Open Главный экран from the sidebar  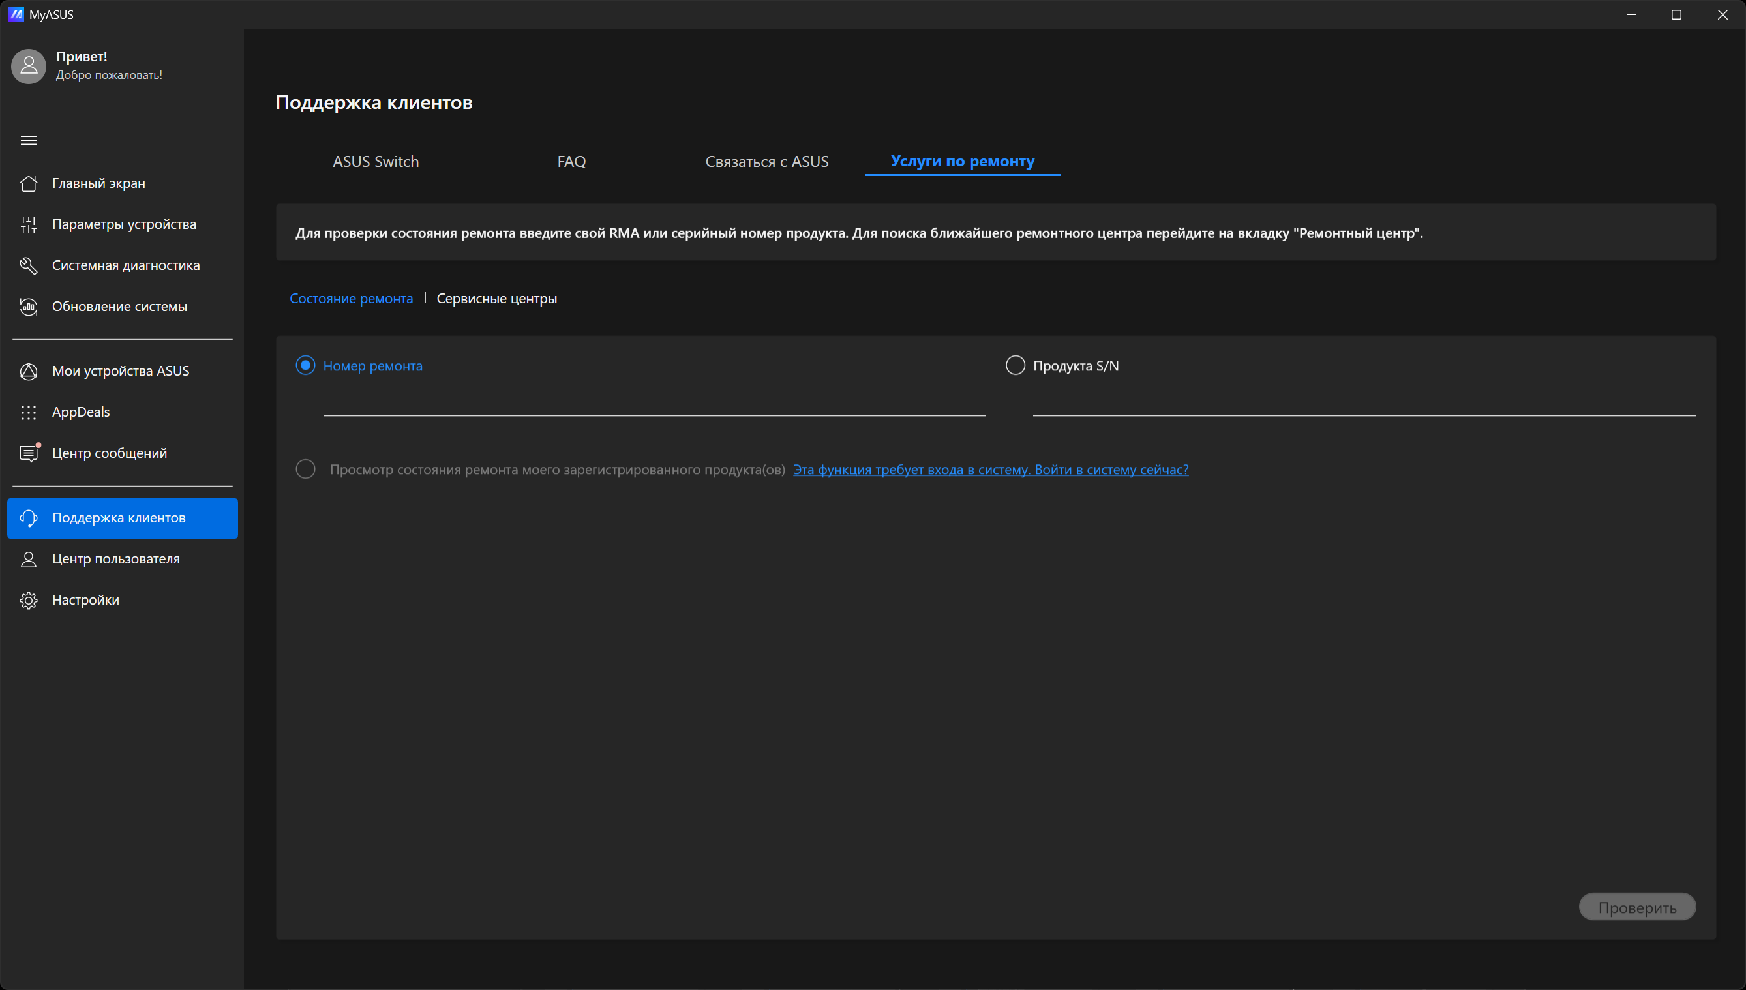tap(123, 183)
